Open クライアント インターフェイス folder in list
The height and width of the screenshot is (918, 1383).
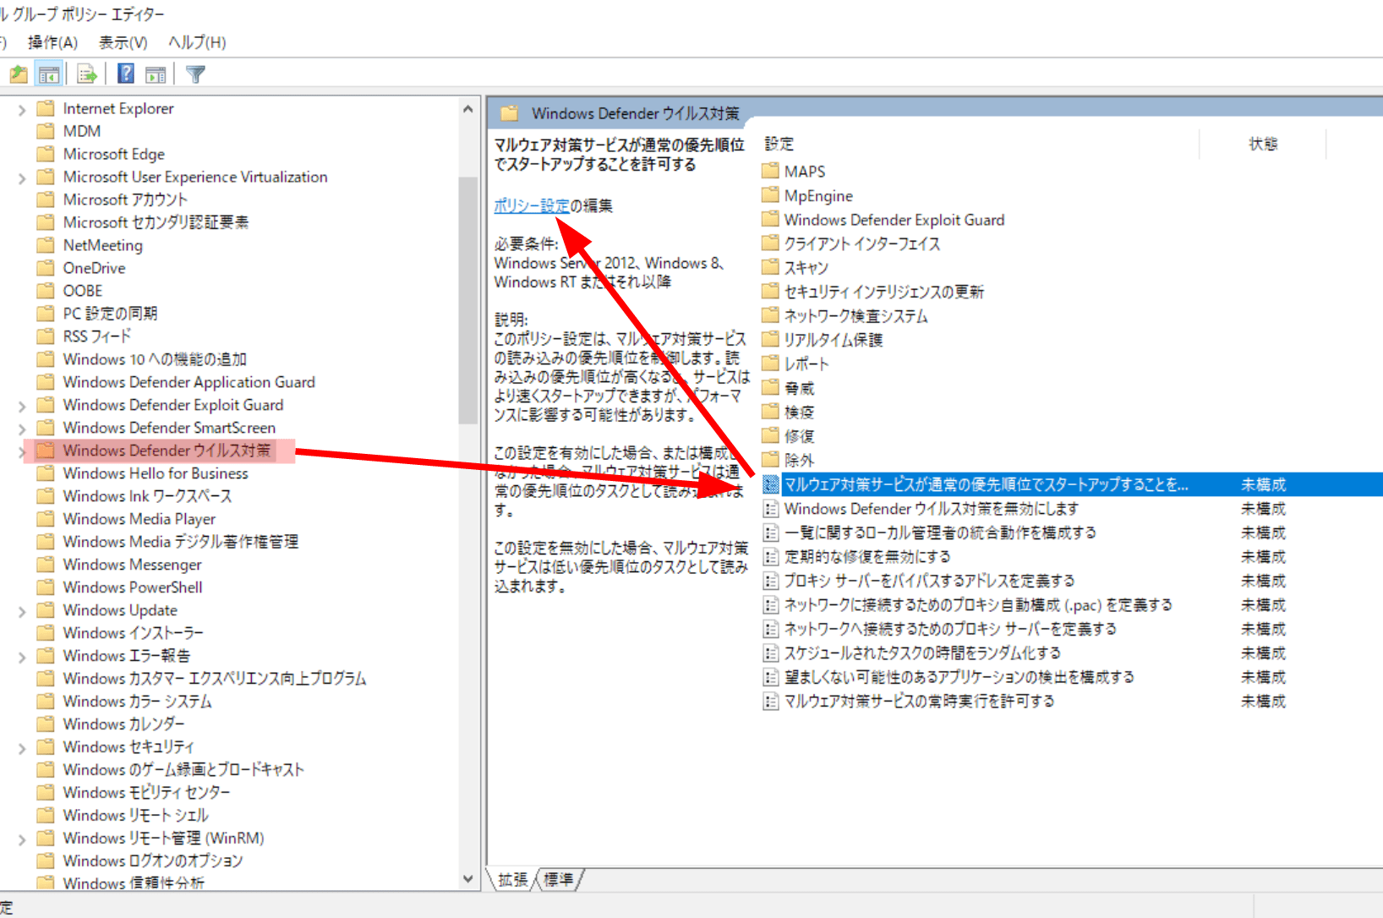[862, 243]
